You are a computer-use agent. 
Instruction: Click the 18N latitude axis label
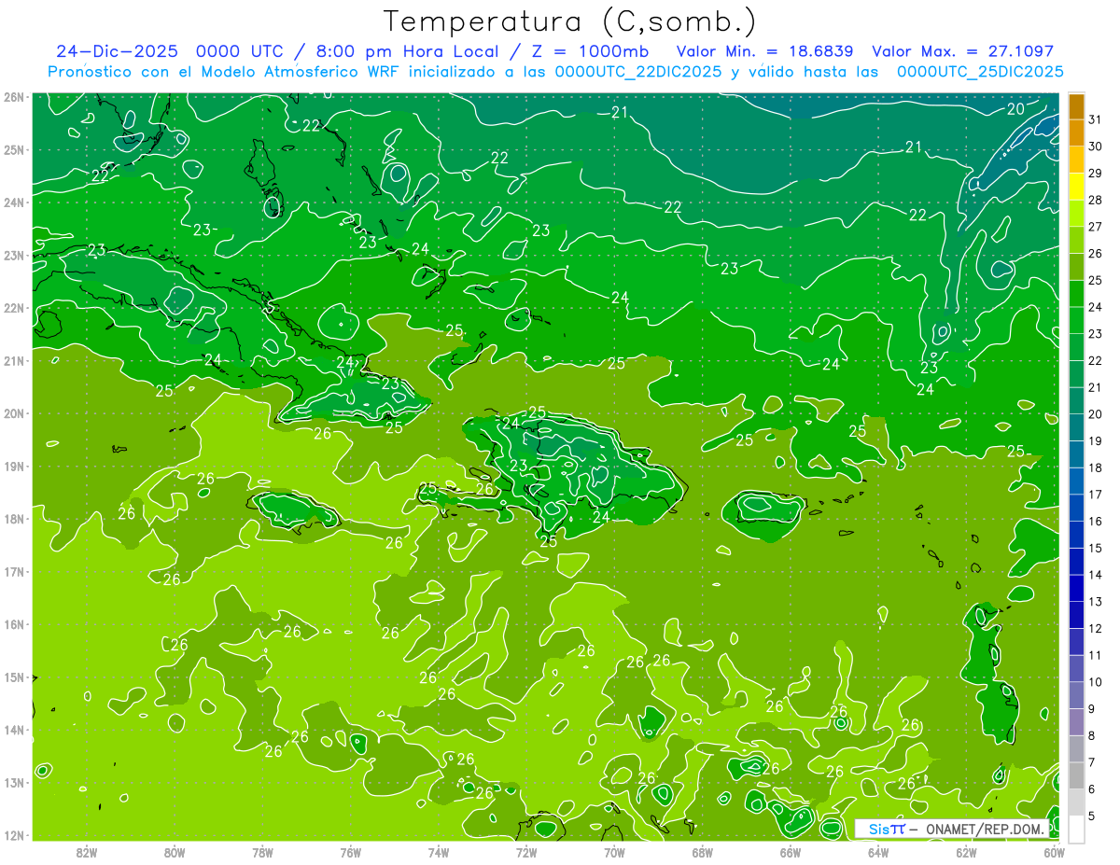point(14,519)
